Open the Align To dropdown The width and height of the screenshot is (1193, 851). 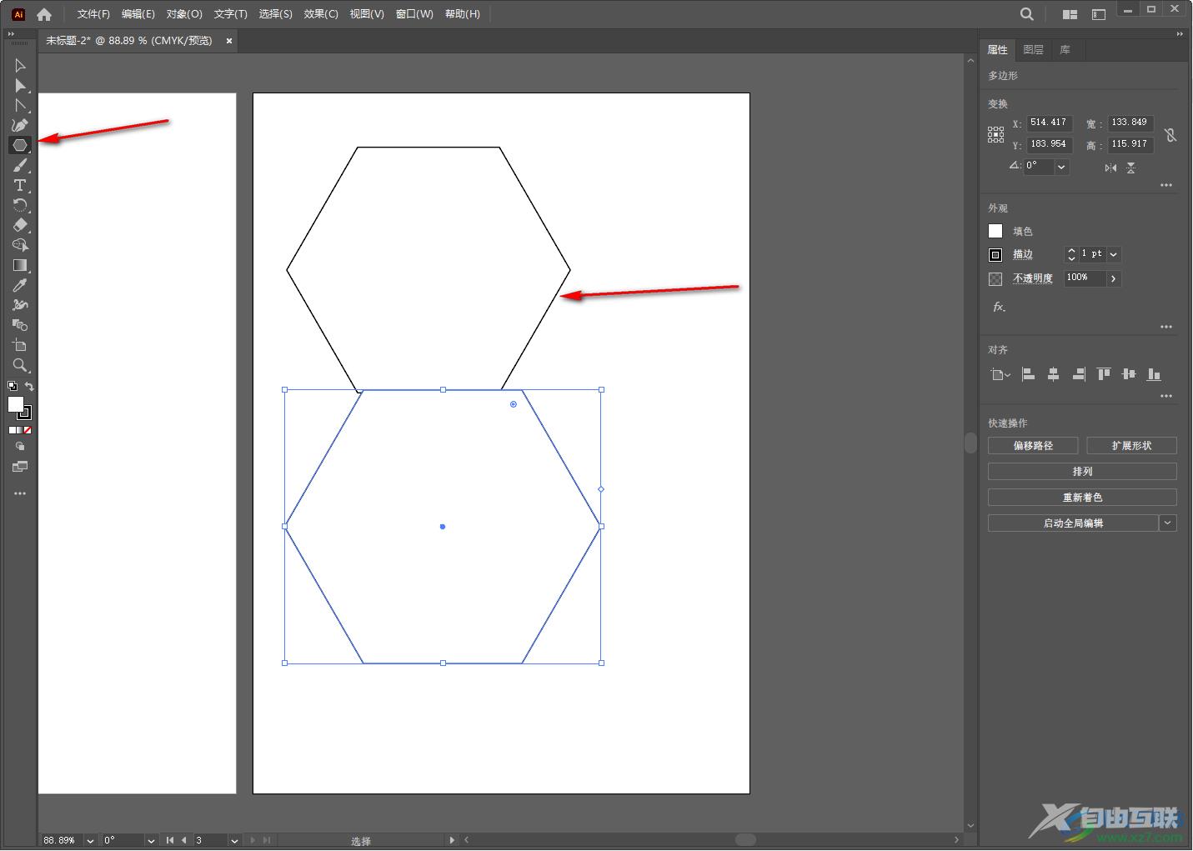pyautogui.click(x=1000, y=374)
